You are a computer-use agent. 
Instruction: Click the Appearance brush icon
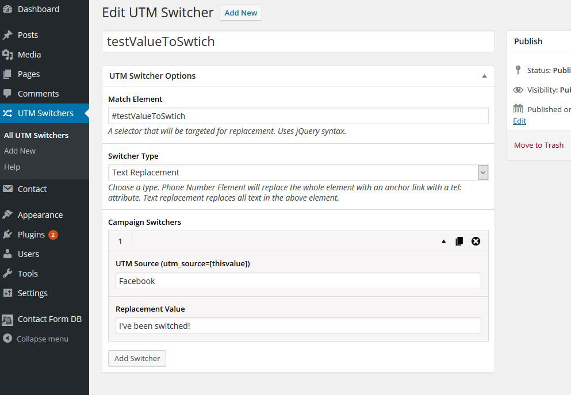(x=7, y=215)
